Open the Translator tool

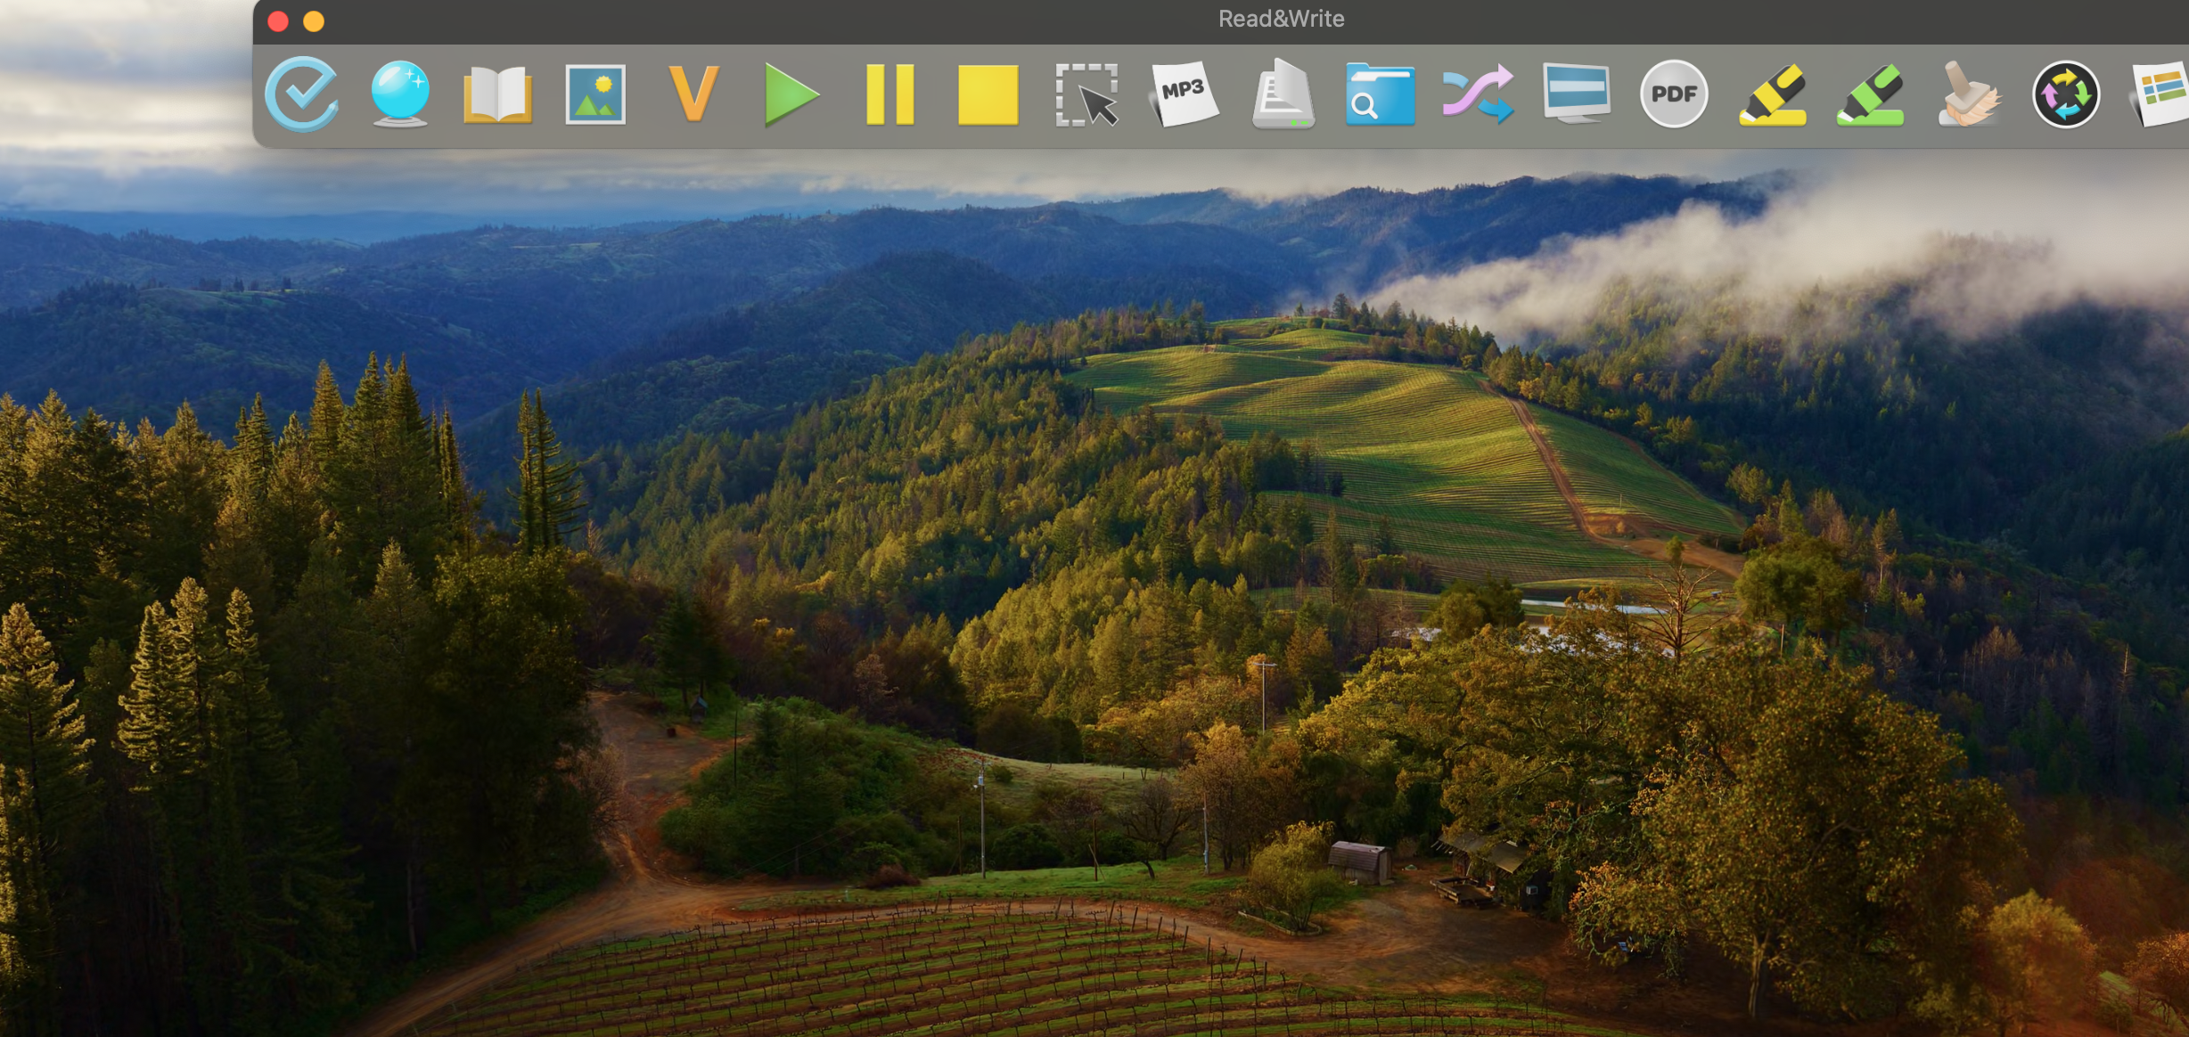[1480, 94]
